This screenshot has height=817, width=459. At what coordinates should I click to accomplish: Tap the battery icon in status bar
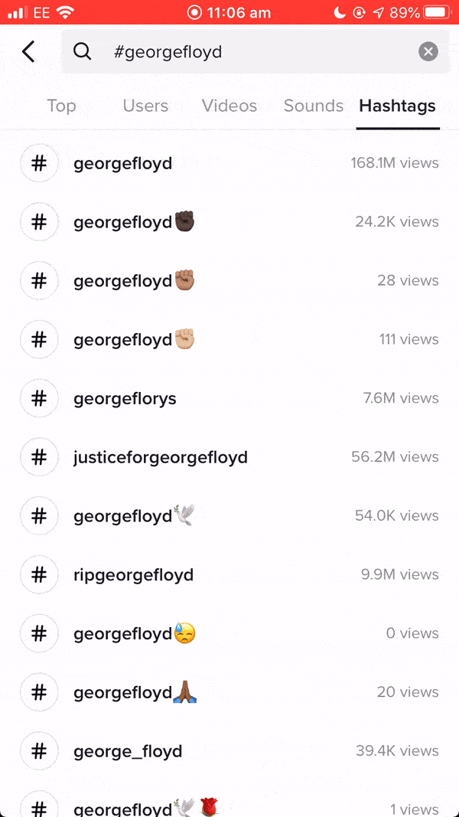pos(436,12)
